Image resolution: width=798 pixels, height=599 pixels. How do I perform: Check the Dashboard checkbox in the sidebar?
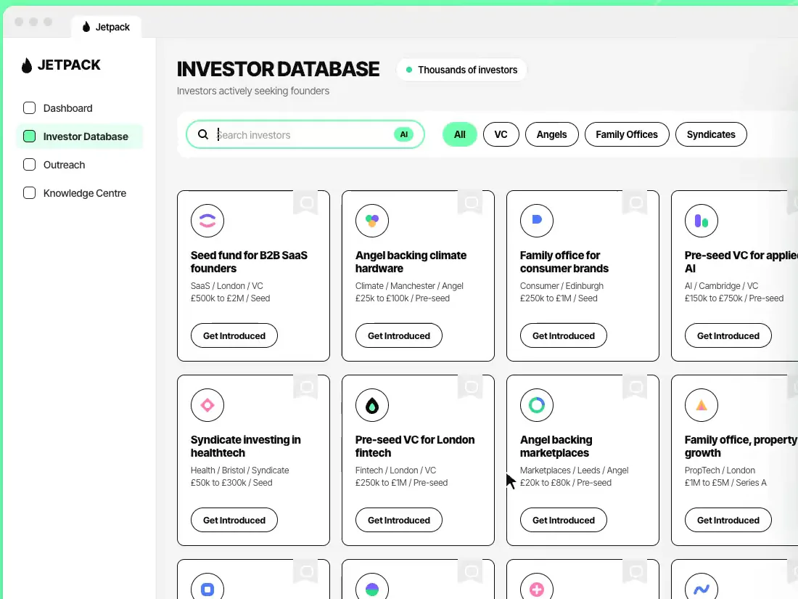coord(30,108)
